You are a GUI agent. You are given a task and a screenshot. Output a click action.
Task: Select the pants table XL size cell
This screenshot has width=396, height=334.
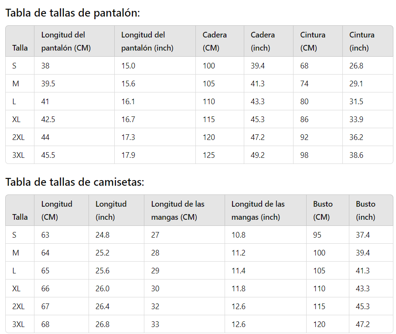pyautogui.click(x=17, y=119)
